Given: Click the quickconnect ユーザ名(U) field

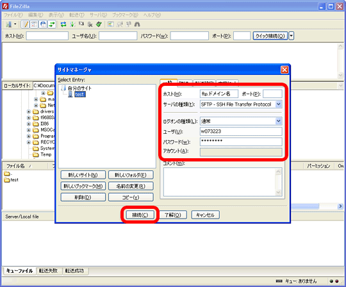Looking at the screenshot, I should (118, 36).
